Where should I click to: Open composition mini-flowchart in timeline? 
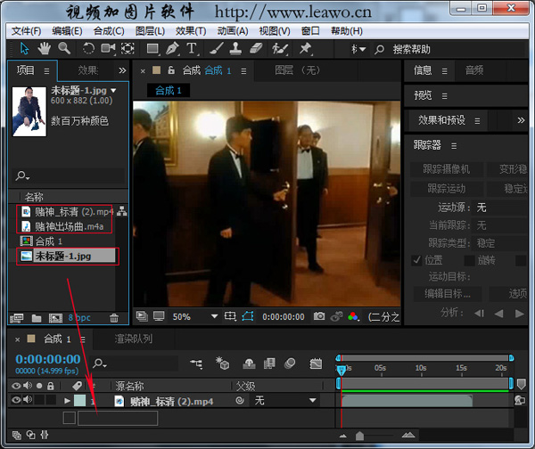[x=196, y=363]
